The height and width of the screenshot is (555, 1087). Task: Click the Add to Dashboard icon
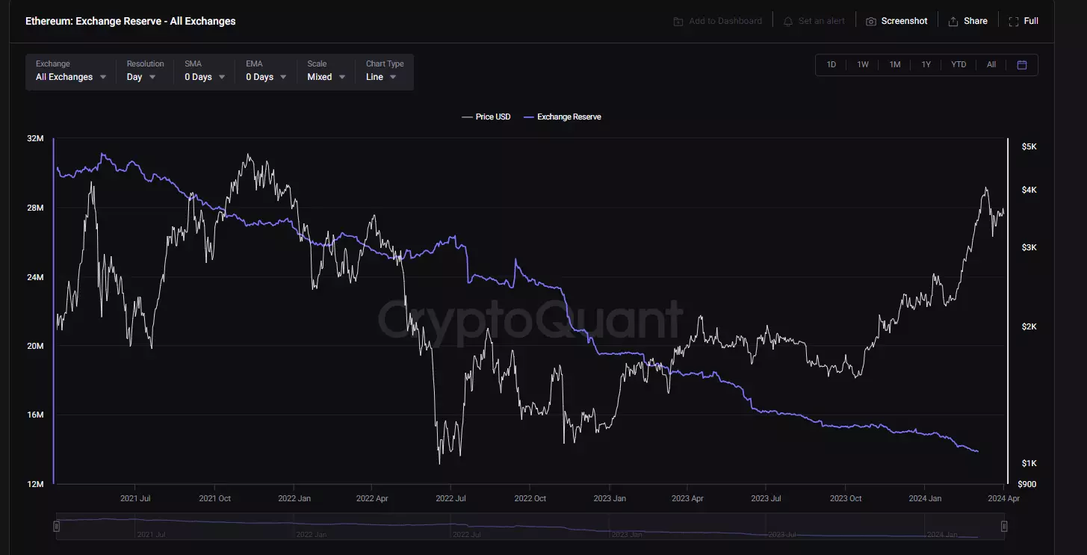[678, 22]
